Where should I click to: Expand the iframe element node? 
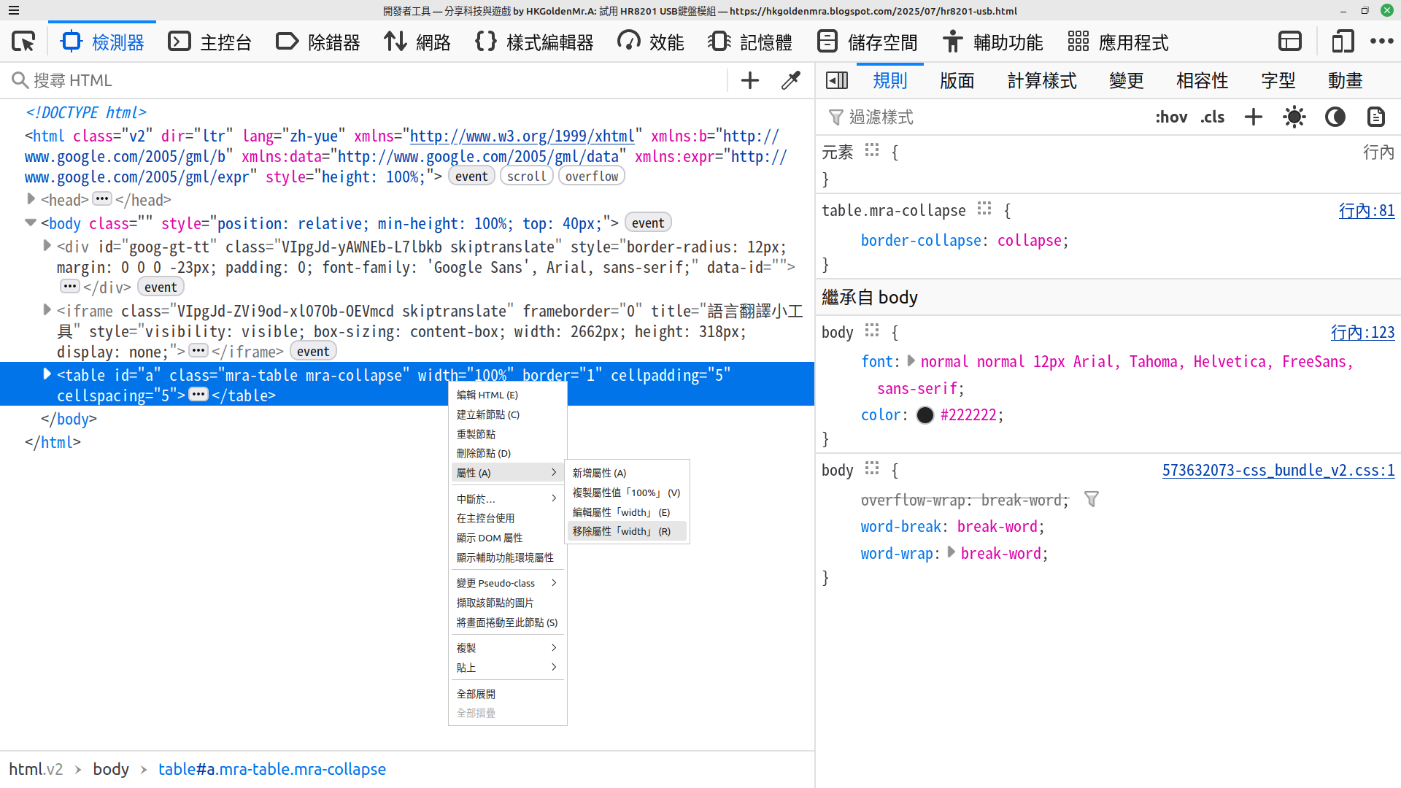pos(47,310)
